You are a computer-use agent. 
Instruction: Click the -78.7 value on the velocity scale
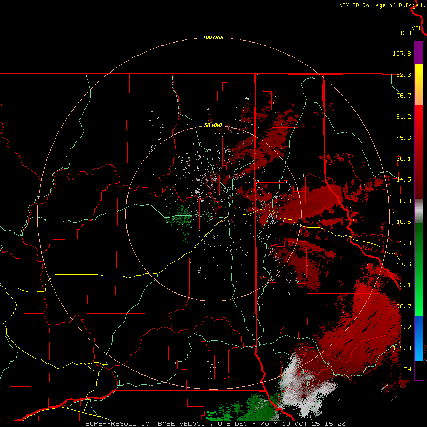(x=402, y=306)
